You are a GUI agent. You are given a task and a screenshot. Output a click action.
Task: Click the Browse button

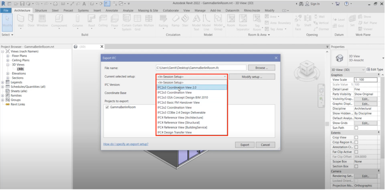(x=262, y=68)
